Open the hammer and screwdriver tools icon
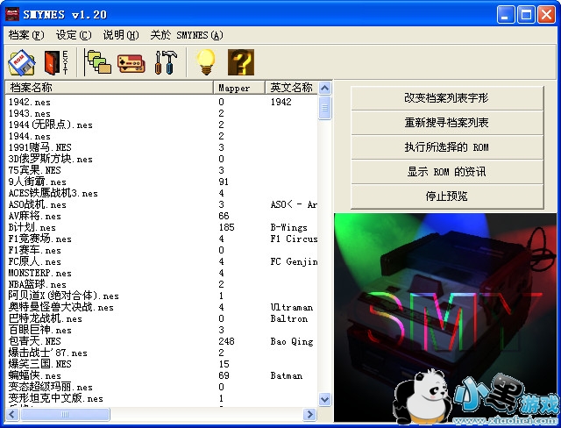561x428 pixels. click(x=166, y=62)
